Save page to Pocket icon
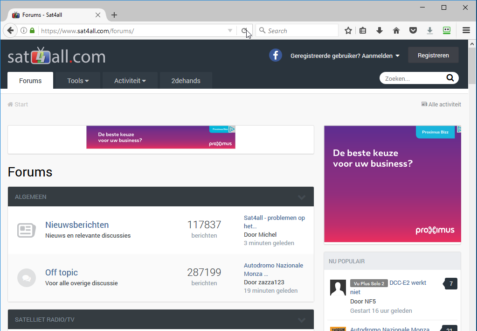 pyautogui.click(x=413, y=31)
